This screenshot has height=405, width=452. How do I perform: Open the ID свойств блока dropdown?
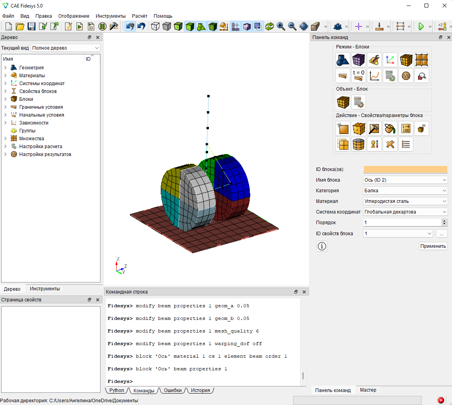pyautogui.click(x=398, y=234)
